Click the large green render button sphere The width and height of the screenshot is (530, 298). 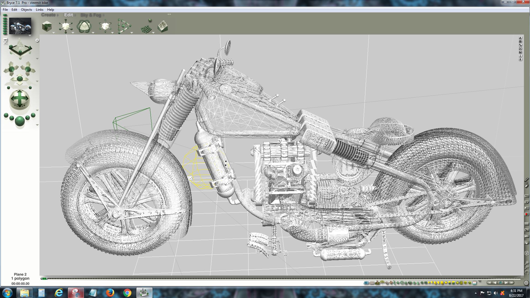(x=20, y=121)
